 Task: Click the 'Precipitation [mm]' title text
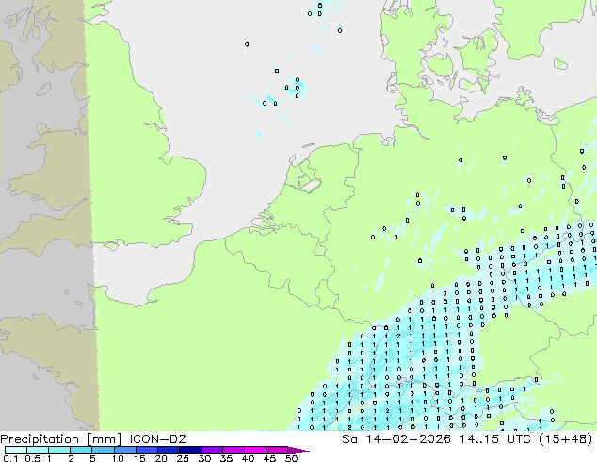coord(61,439)
